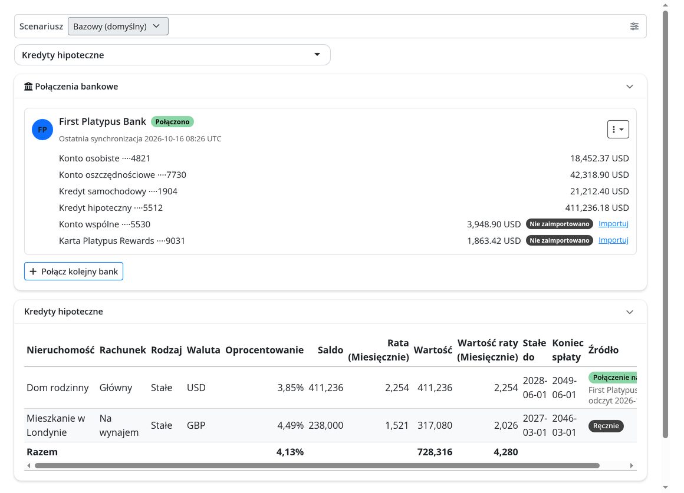
Task: Select the Konto osobiste ····4821 row
Action: 344,158
